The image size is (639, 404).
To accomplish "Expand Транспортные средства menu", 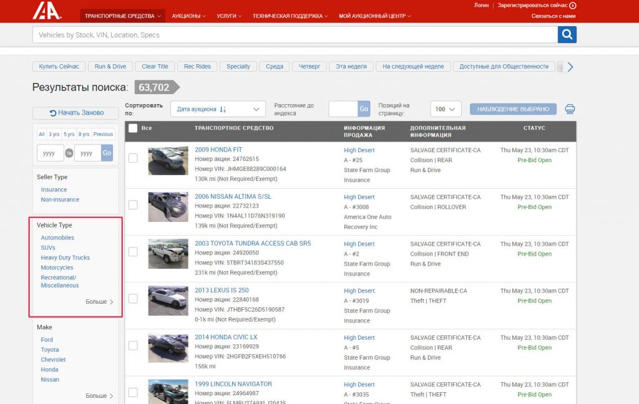I will 123,16.
